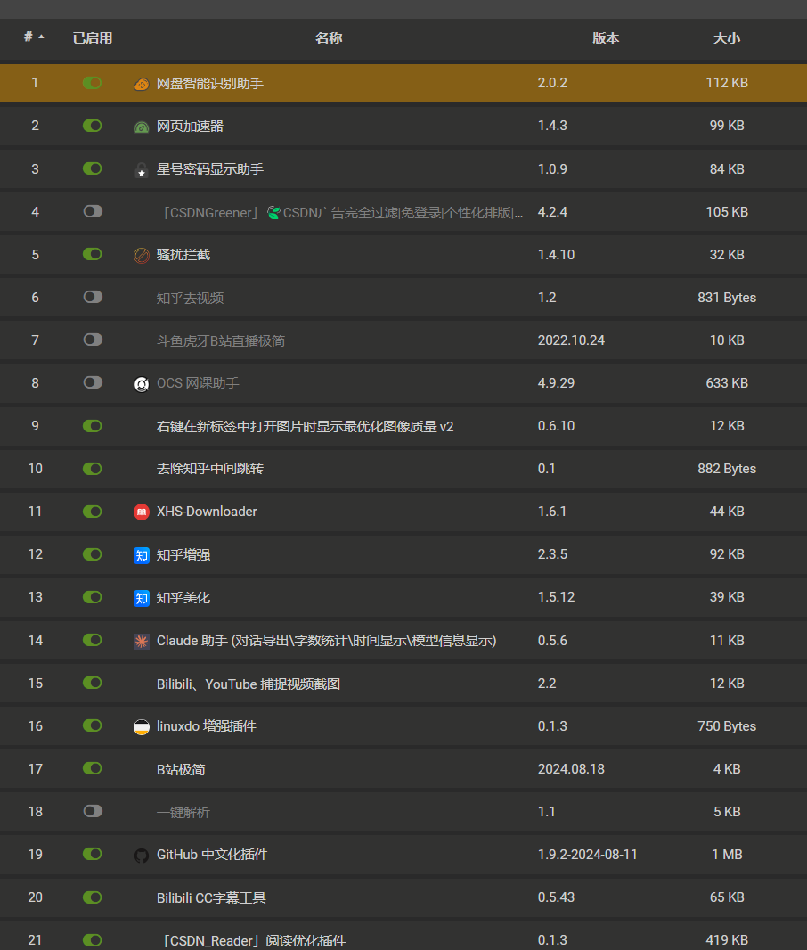Click the Claude 助手 starburst icon
The width and height of the screenshot is (807, 950).
pyautogui.click(x=141, y=641)
